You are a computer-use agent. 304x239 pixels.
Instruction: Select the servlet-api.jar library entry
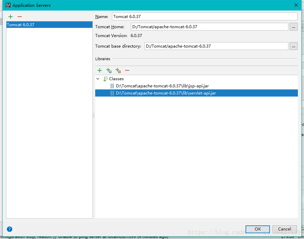197,93
